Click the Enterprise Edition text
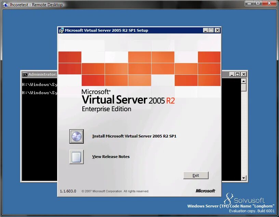Screen dimensions: 279x217 [x=106, y=109]
